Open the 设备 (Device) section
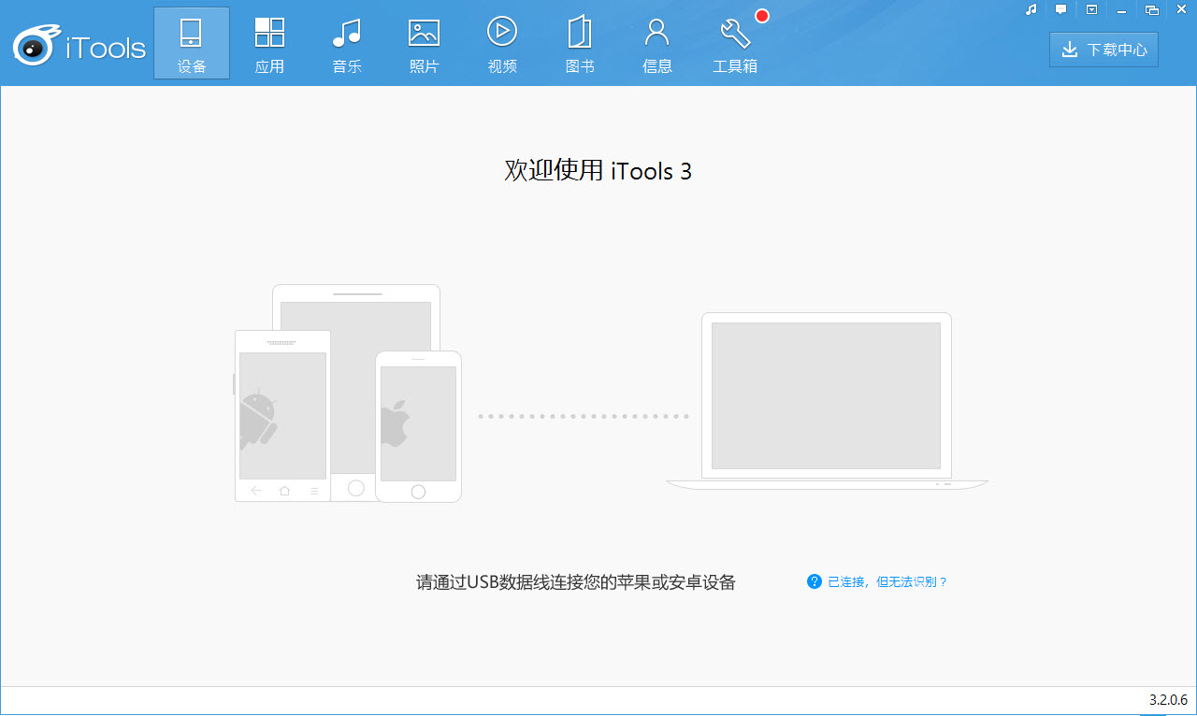The height and width of the screenshot is (716, 1197). point(191,42)
